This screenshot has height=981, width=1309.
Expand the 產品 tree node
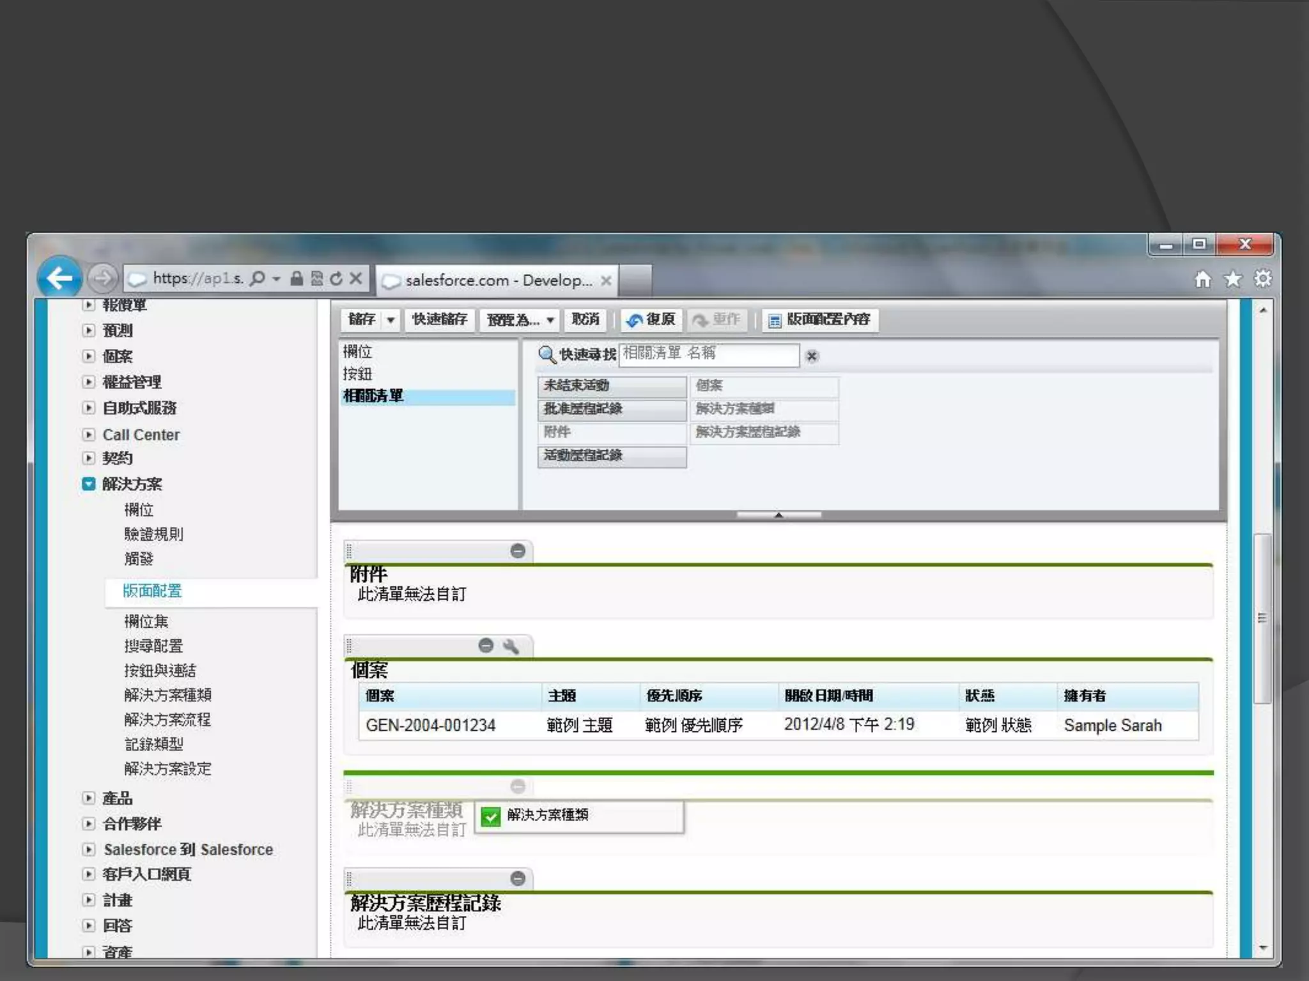coord(89,798)
